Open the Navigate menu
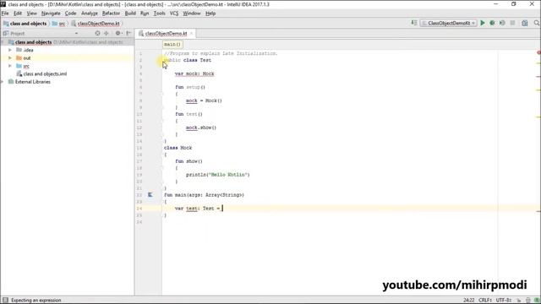541x304 pixels. pos(51,14)
